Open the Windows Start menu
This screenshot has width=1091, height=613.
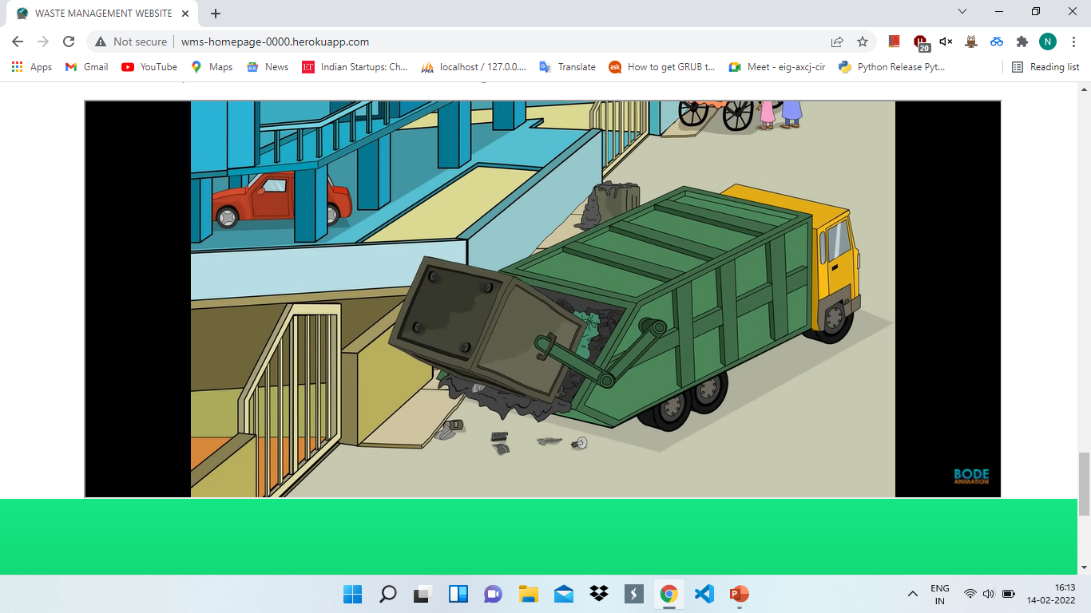(x=352, y=594)
